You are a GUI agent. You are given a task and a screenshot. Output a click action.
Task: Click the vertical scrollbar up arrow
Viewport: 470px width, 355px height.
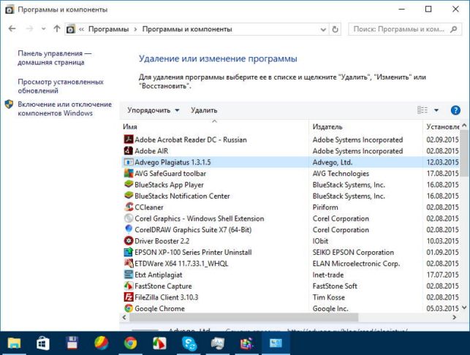click(464, 125)
